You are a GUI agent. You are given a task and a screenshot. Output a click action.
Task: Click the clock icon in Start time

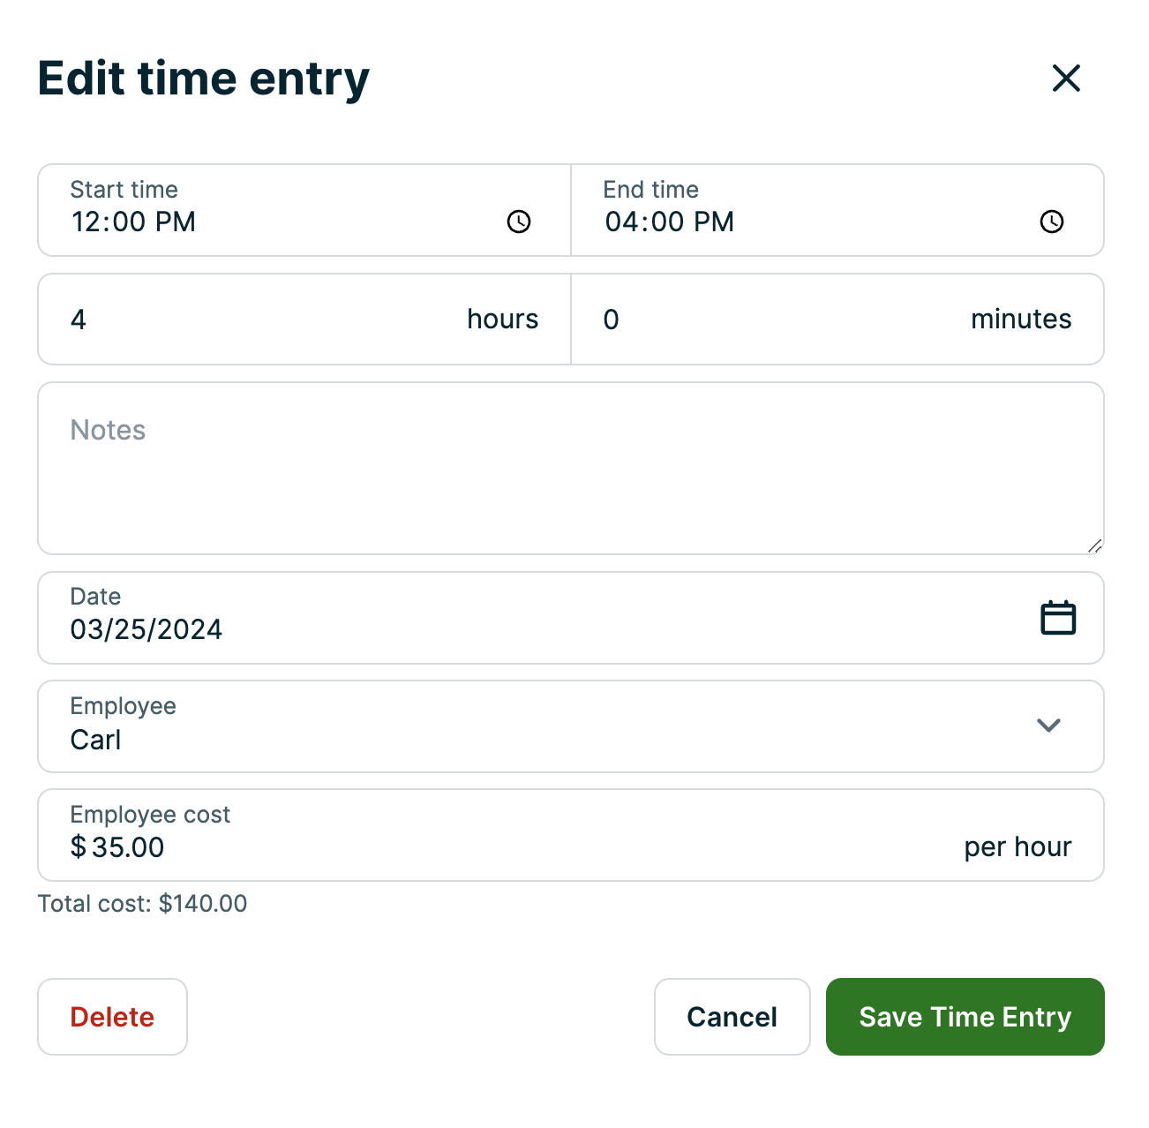coord(519,222)
